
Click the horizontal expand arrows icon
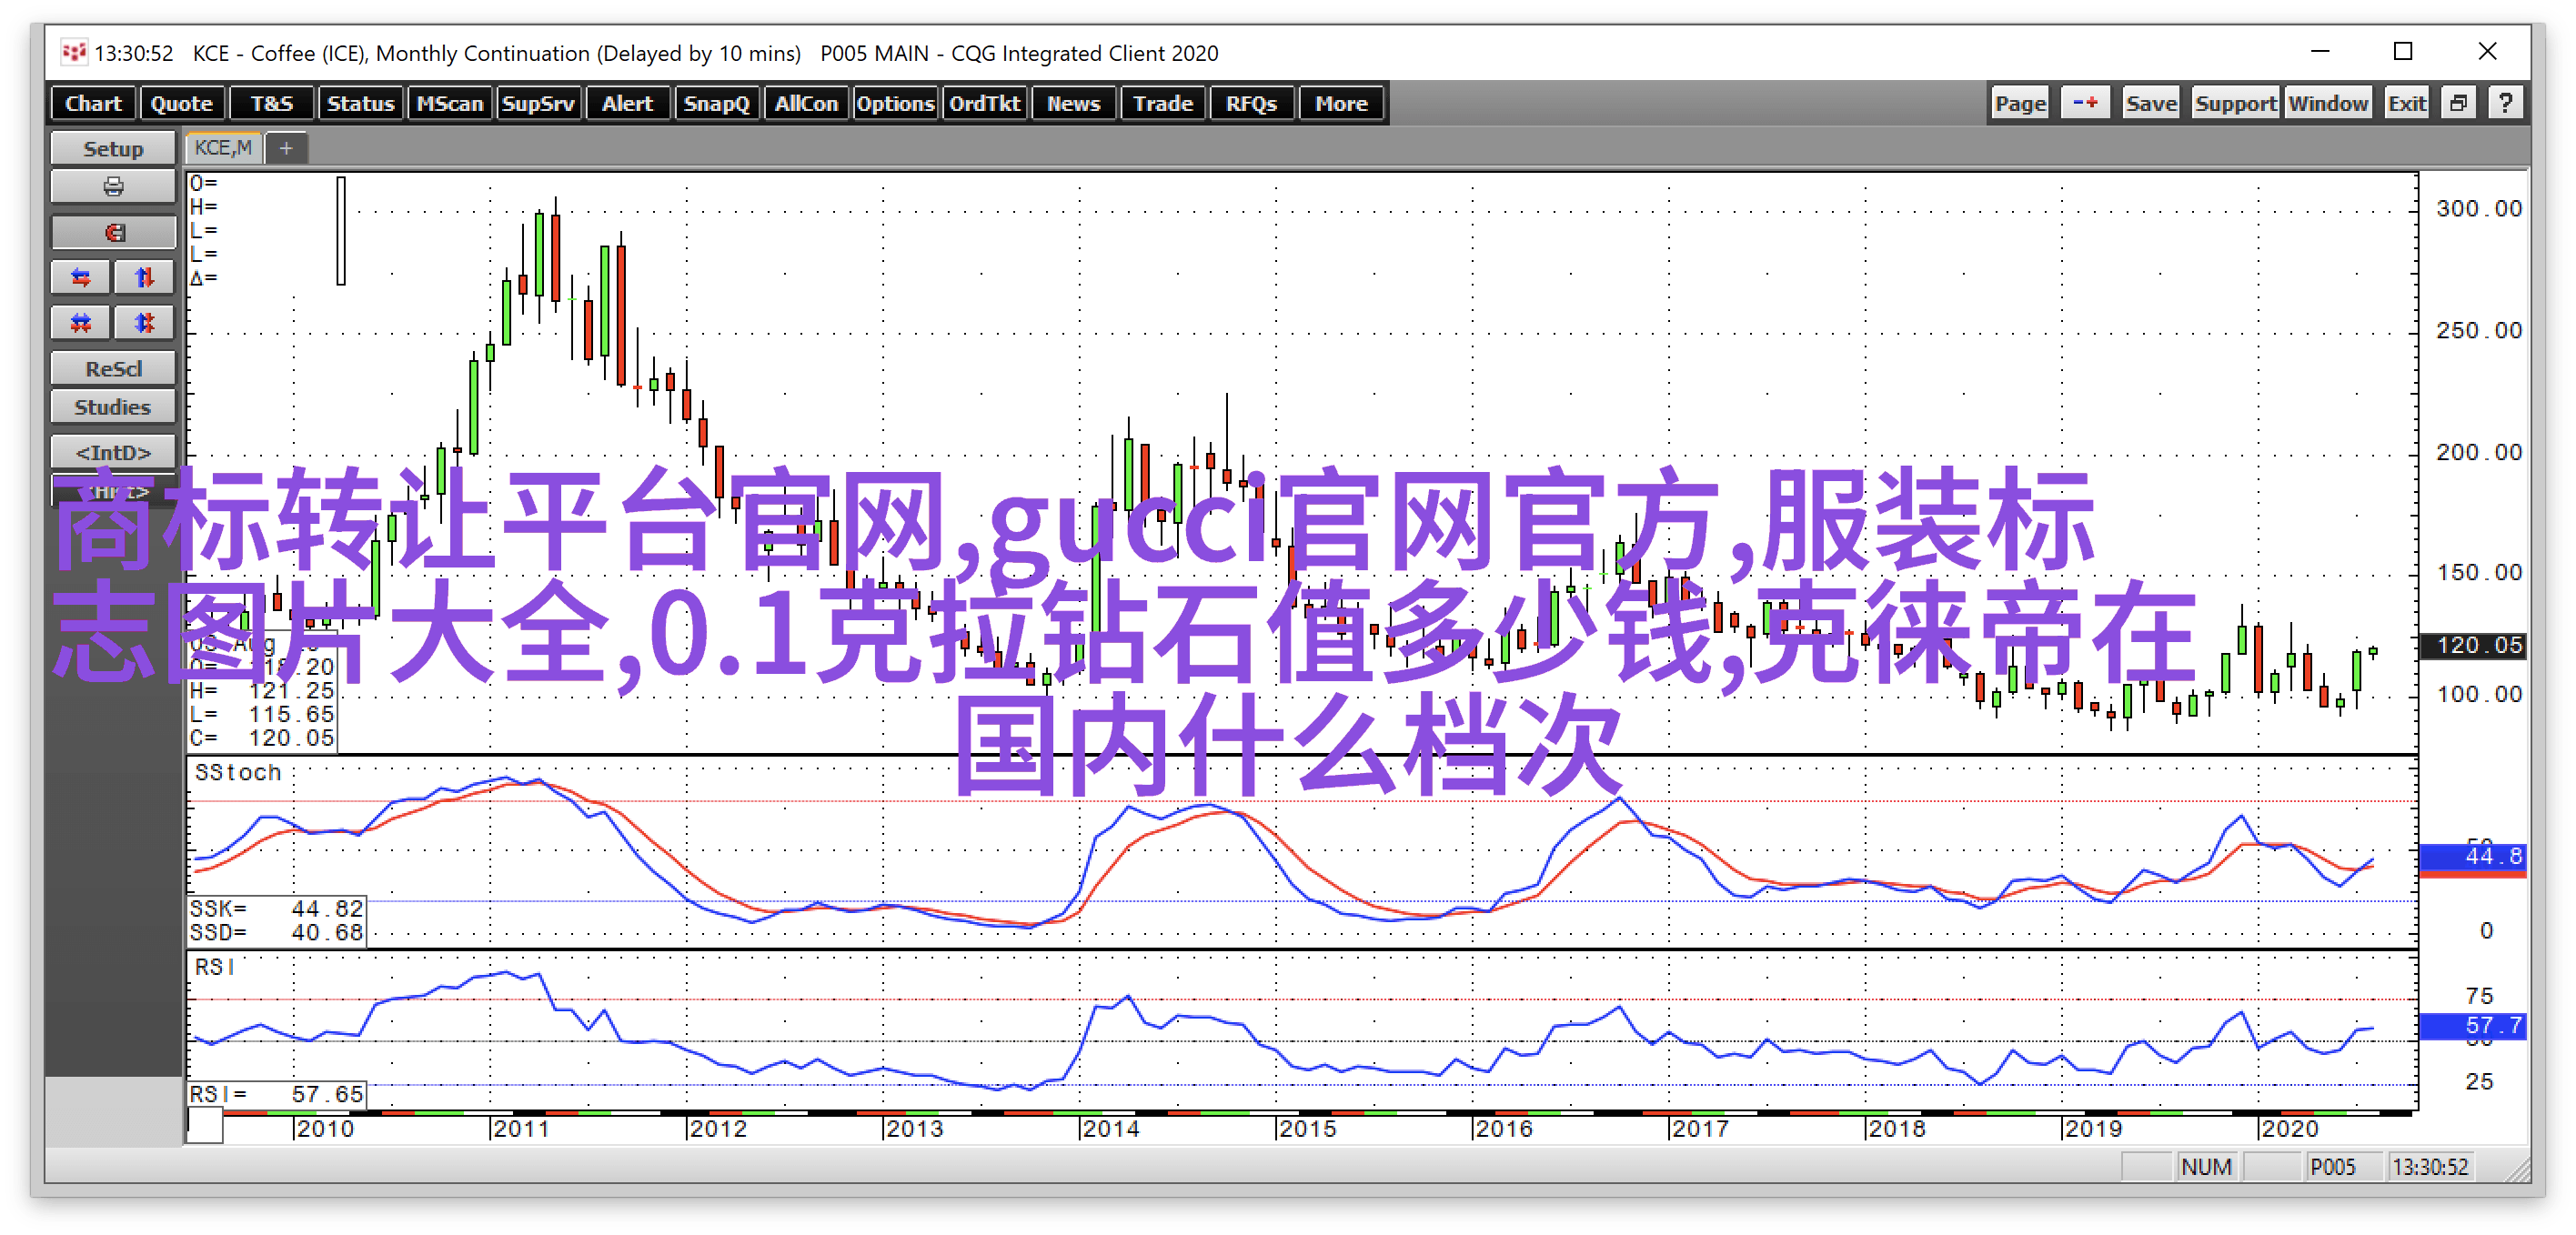tap(81, 277)
